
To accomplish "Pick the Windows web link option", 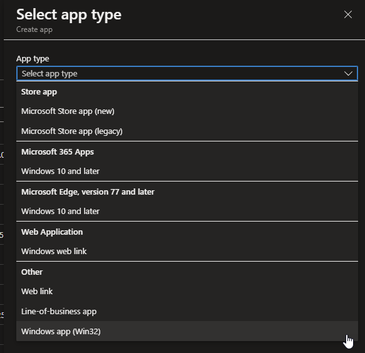I will click(x=187, y=251).
